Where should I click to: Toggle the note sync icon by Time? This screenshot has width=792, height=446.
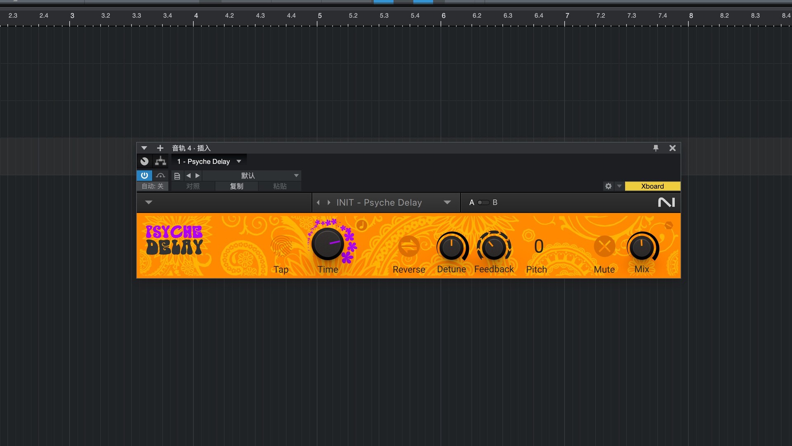pos(361,225)
